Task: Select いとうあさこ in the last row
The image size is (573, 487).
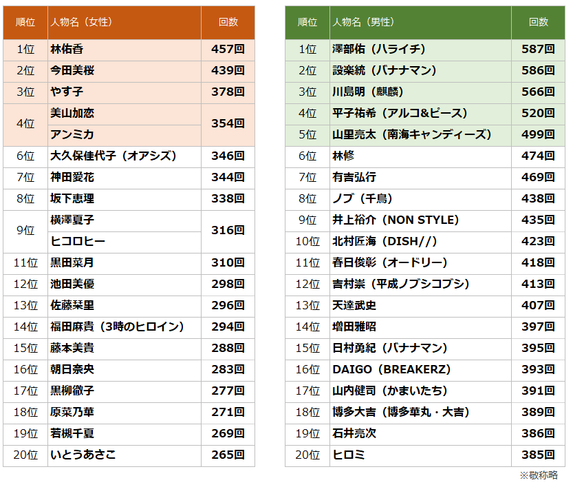Action: (x=83, y=455)
